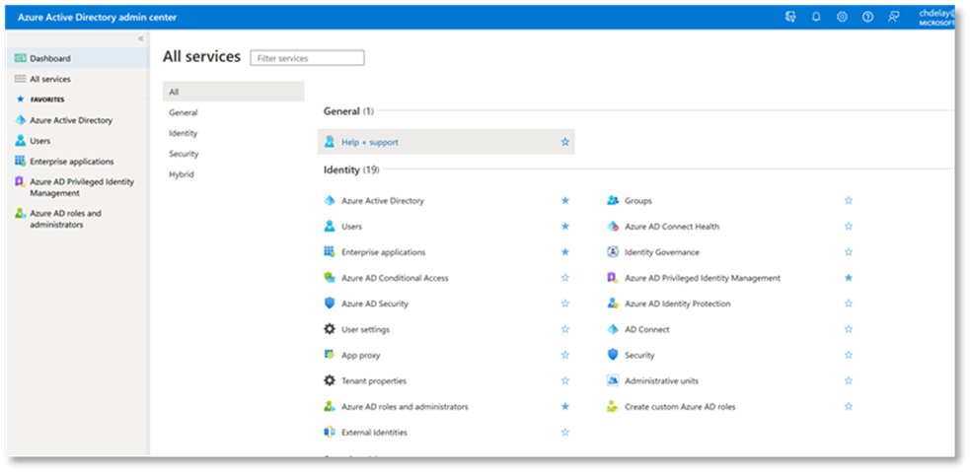This screenshot has height=472, width=970.
Task: Open the feedback icon in top bar
Action: coord(894,17)
